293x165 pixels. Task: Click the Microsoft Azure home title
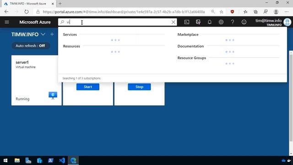[x=35, y=22]
